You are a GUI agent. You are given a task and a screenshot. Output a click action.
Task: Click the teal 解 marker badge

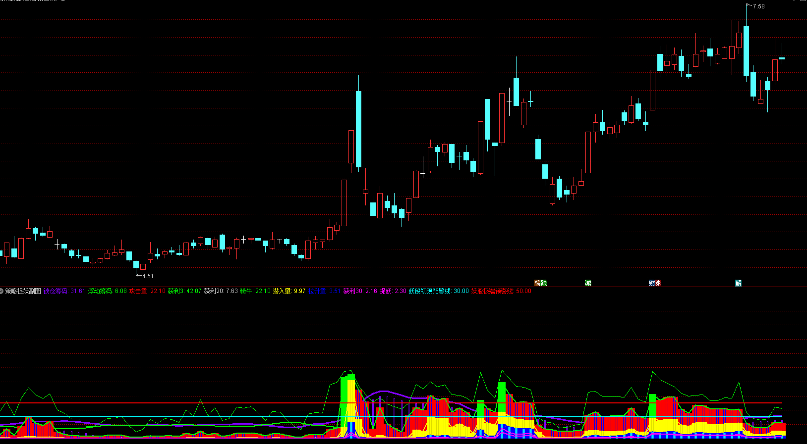point(738,283)
